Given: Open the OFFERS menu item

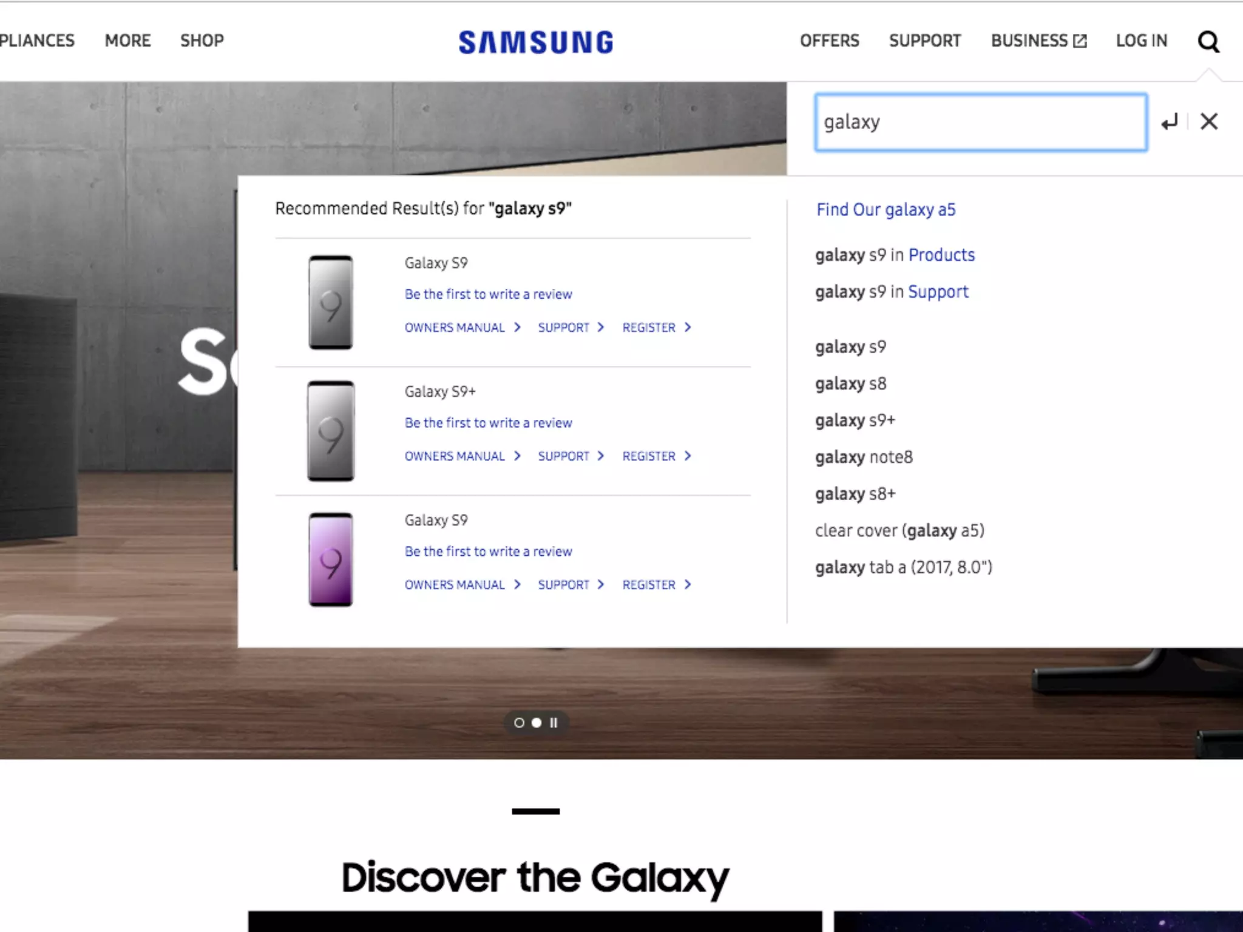Looking at the screenshot, I should pos(829,41).
